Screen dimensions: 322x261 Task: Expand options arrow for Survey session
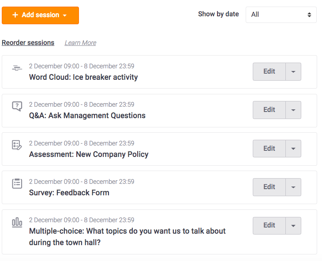[293, 187]
